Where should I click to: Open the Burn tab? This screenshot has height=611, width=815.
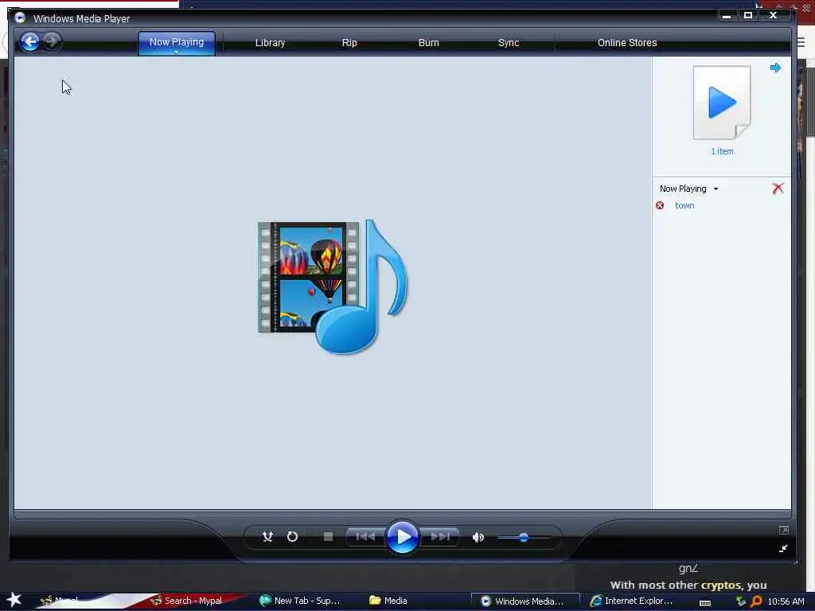coord(428,43)
